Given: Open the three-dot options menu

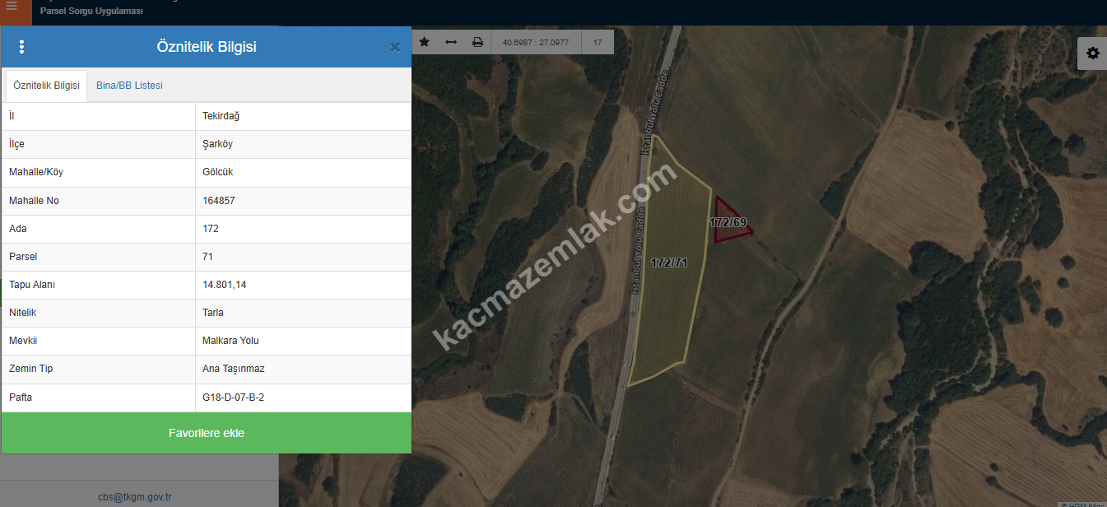Looking at the screenshot, I should tap(21, 47).
